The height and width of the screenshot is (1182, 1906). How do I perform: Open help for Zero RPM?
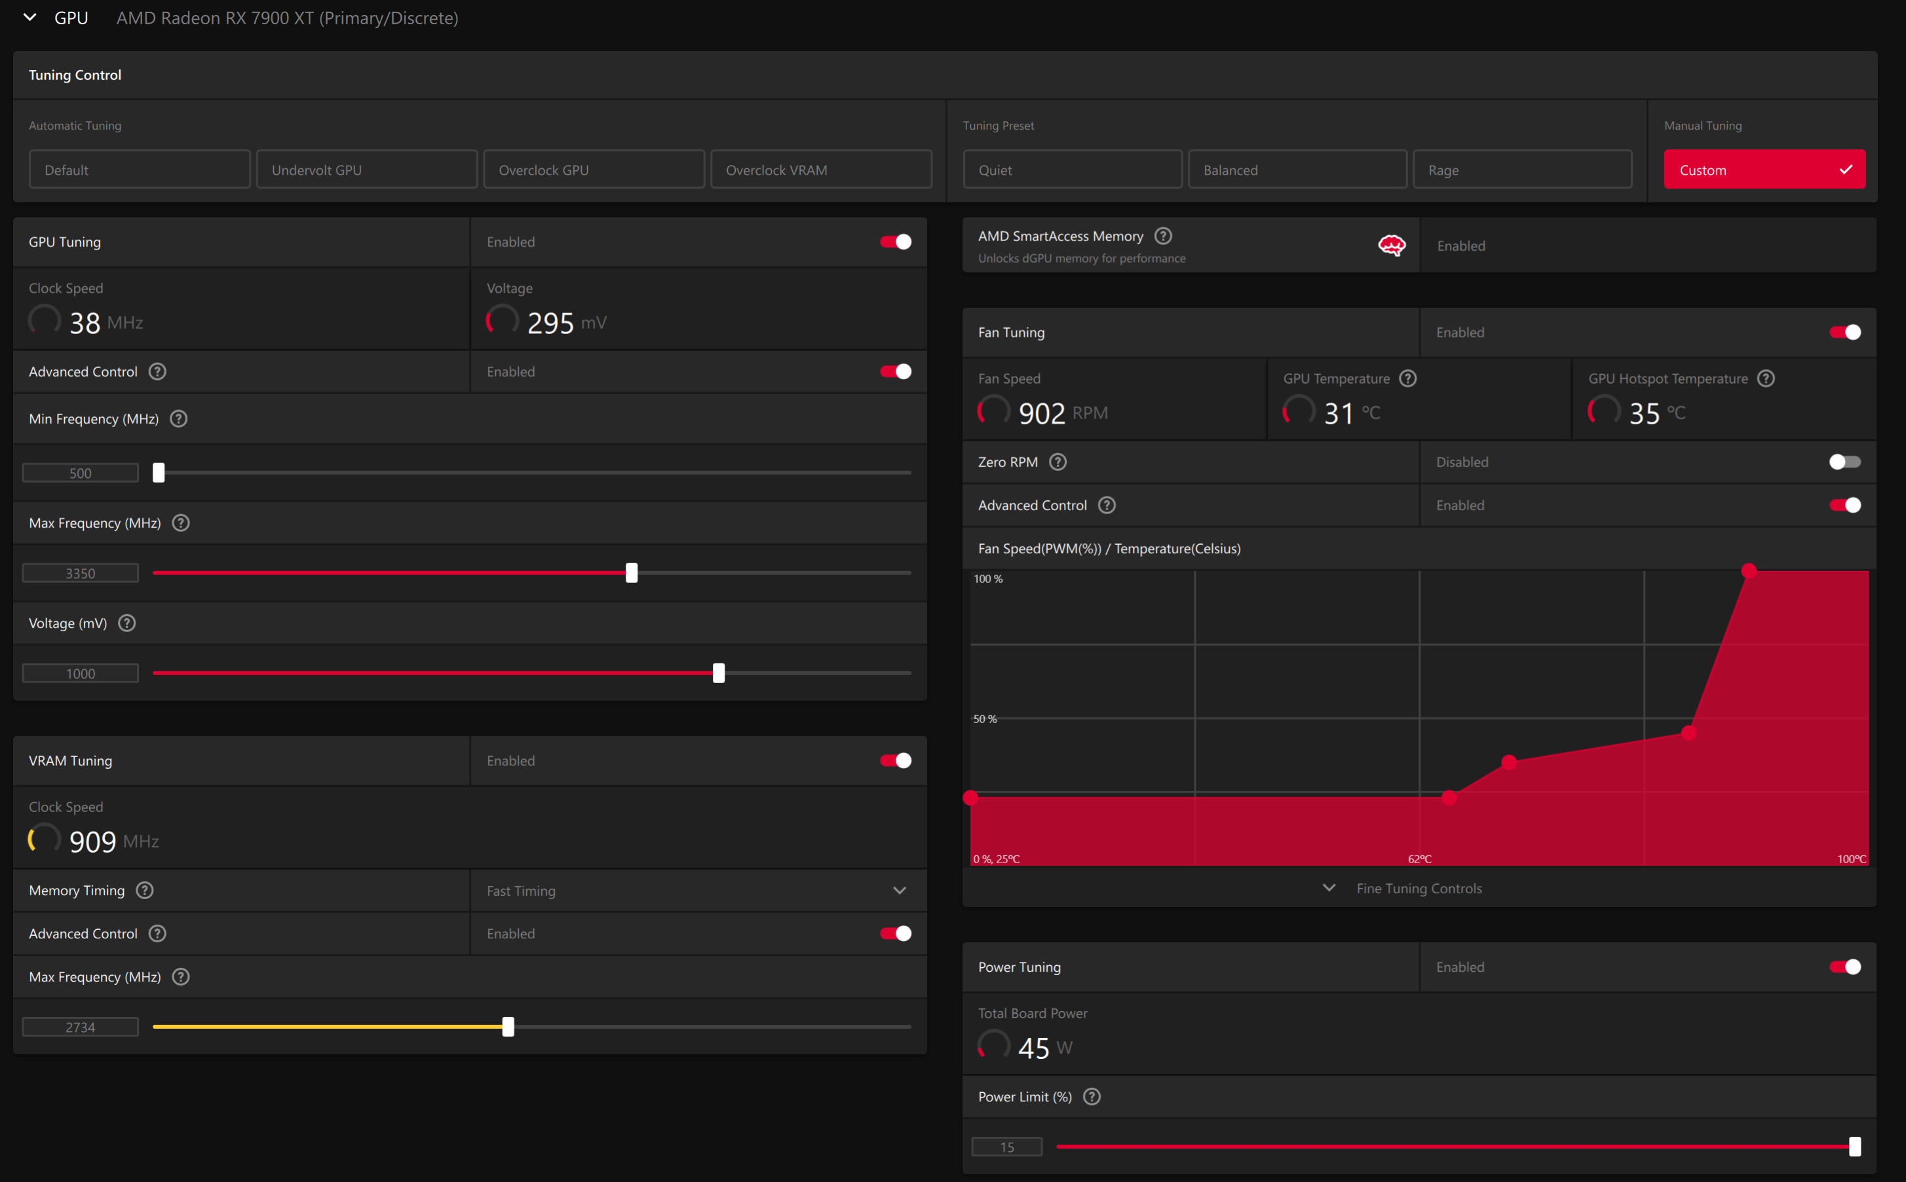pos(1058,462)
